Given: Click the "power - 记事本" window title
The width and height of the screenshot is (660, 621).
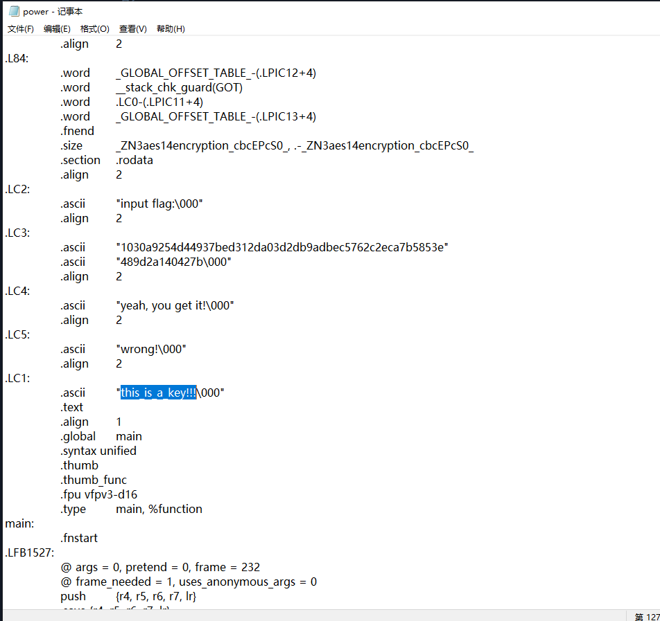Looking at the screenshot, I should point(53,12).
